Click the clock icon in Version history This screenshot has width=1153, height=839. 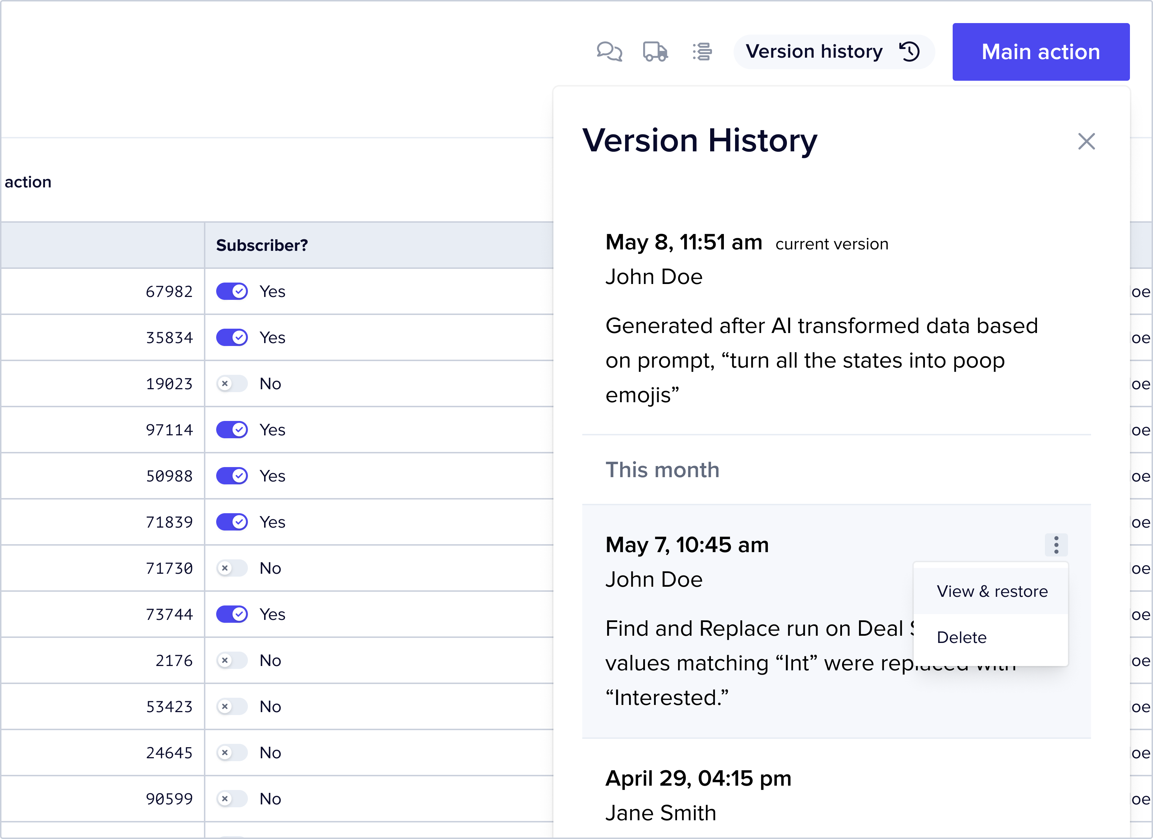click(909, 52)
